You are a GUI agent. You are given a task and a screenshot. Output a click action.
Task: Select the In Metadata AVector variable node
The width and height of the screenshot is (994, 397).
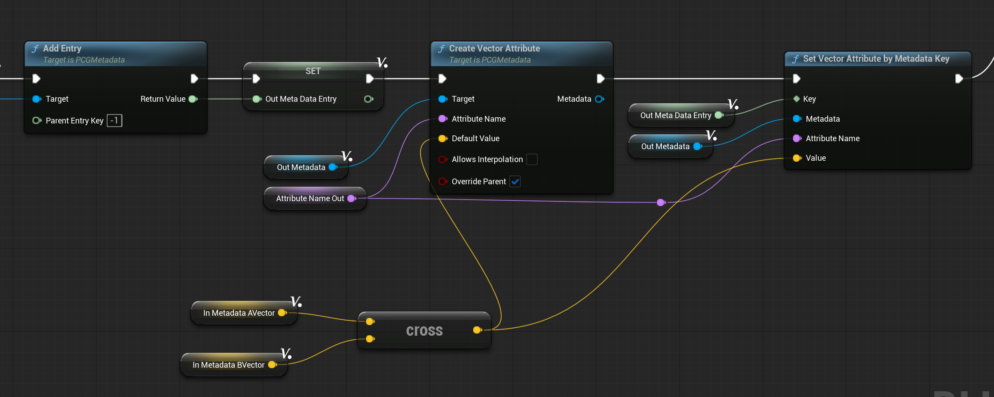[x=238, y=313]
